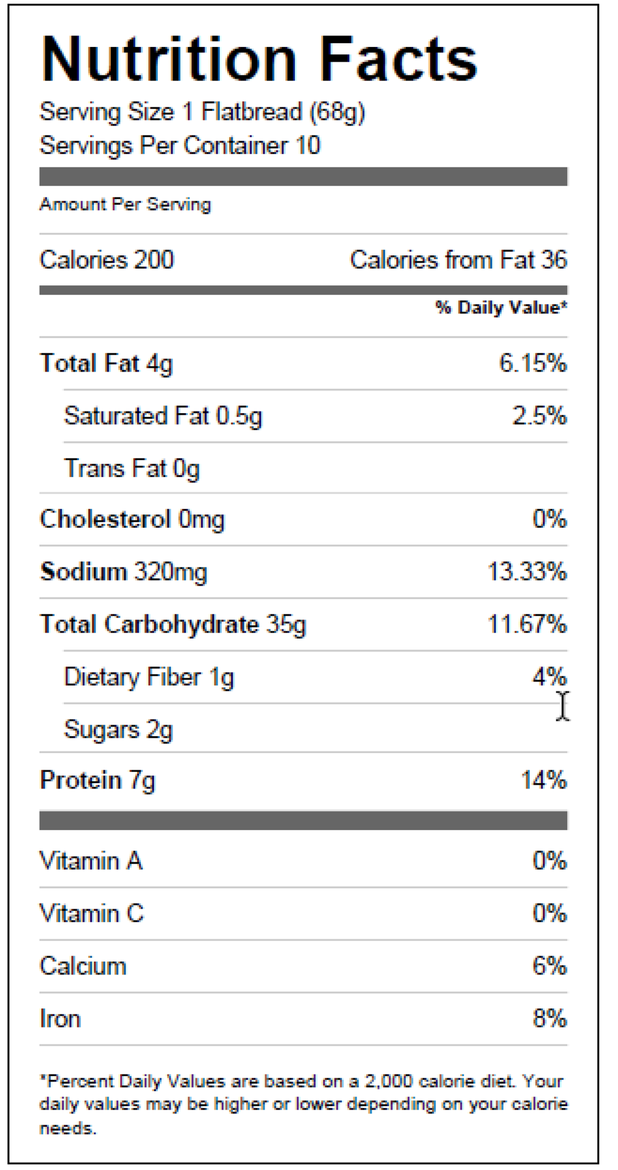Click the Calcium 6% value
Image resolution: width=618 pixels, height=1170 pixels.
(550, 966)
